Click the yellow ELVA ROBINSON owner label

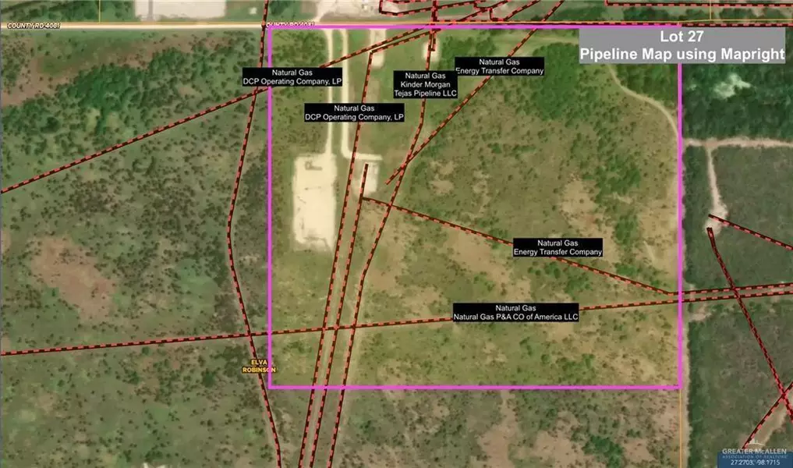[260, 366]
